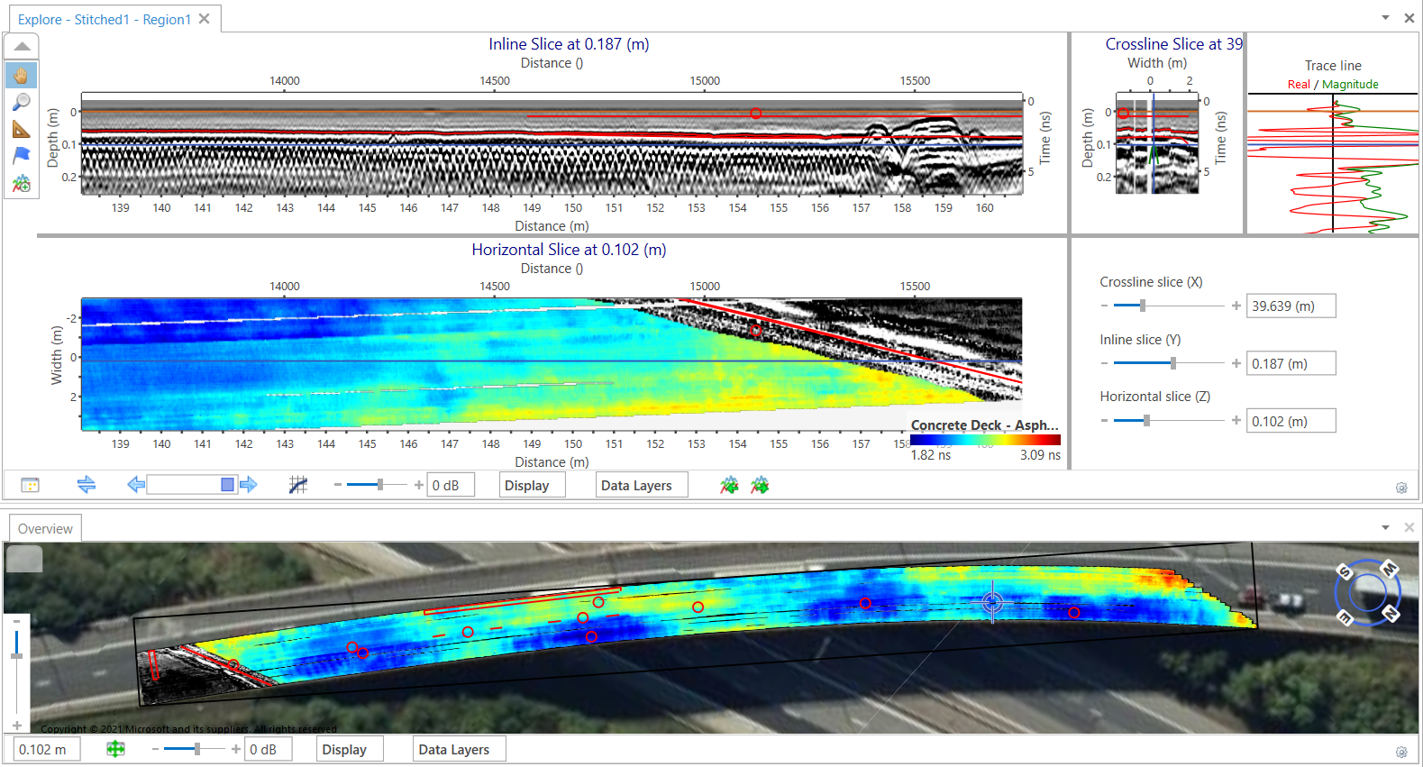Click the green fit-to-view arrows icon
This screenshot has width=1423, height=767.
coord(115,749)
